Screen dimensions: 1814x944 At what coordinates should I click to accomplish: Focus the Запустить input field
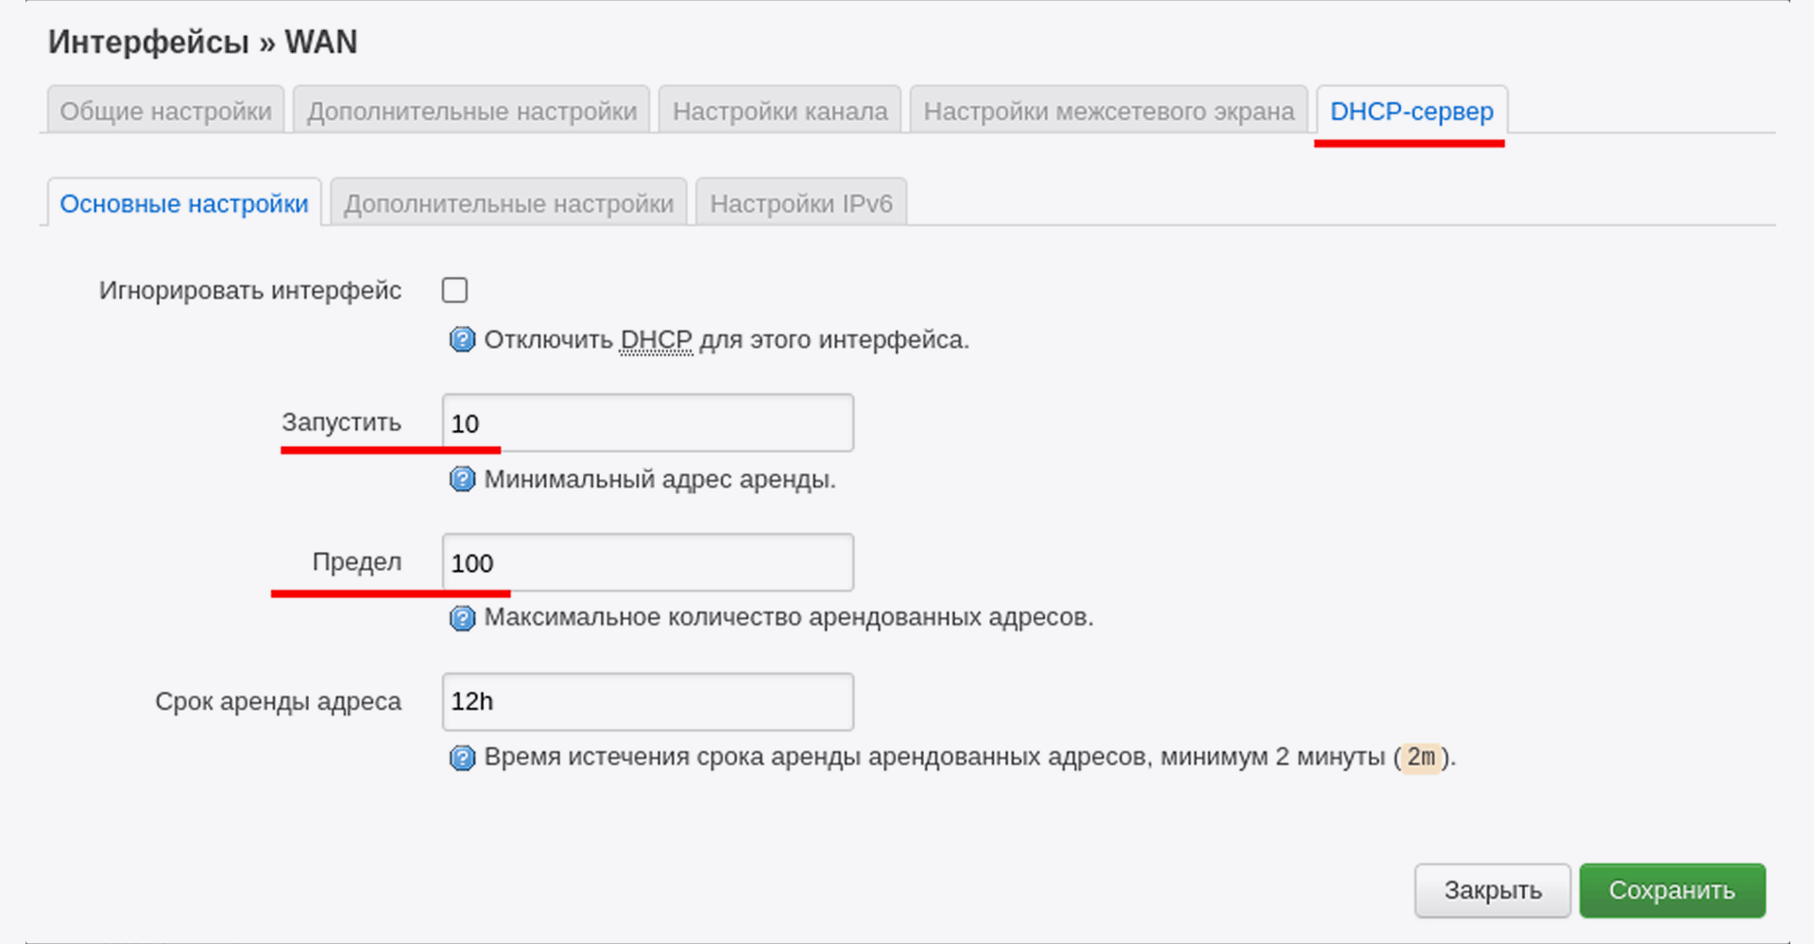coord(647,423)
